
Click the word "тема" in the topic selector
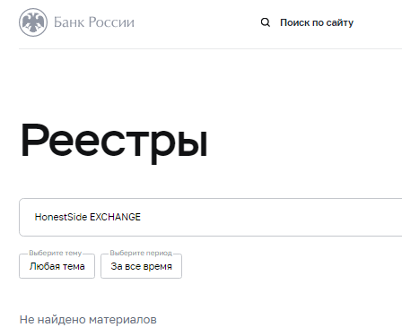74,266
